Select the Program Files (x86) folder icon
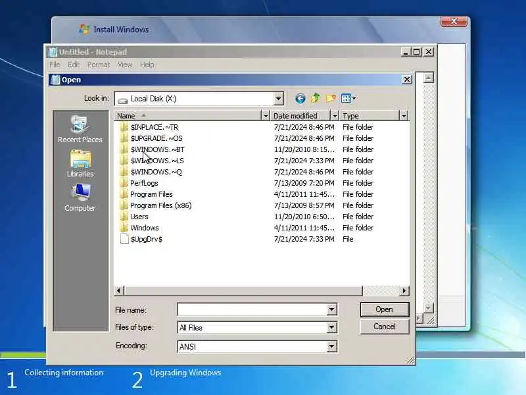Image resolution: width=526 pixels, height=395 pixels. 124,205
